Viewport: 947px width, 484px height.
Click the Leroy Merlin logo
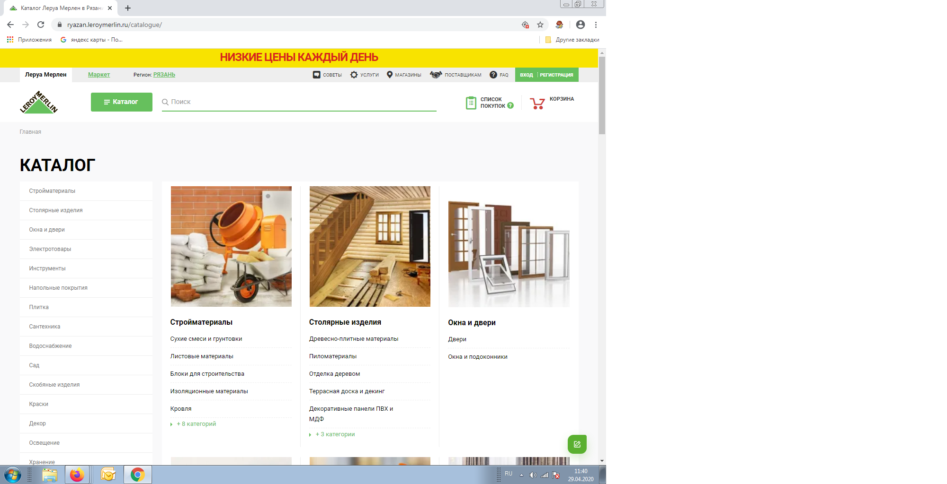[39, 102]
